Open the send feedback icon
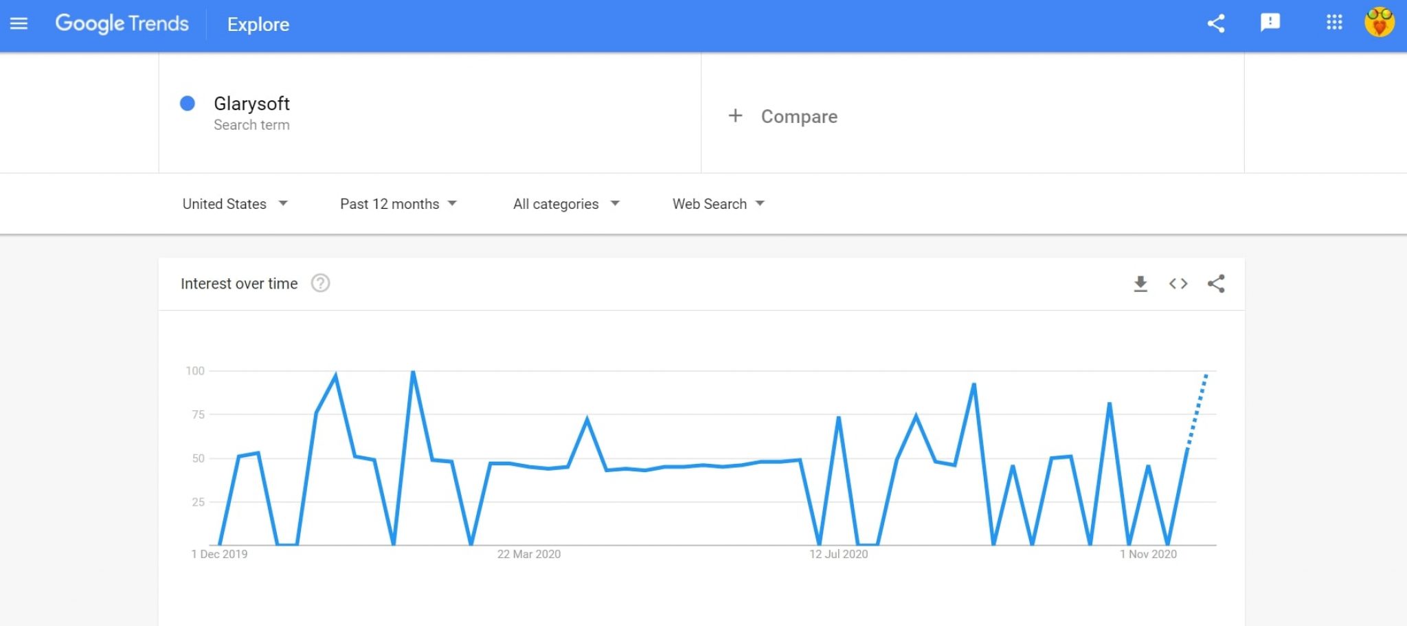The image size is (1407, 626). tap(1270, 23)
